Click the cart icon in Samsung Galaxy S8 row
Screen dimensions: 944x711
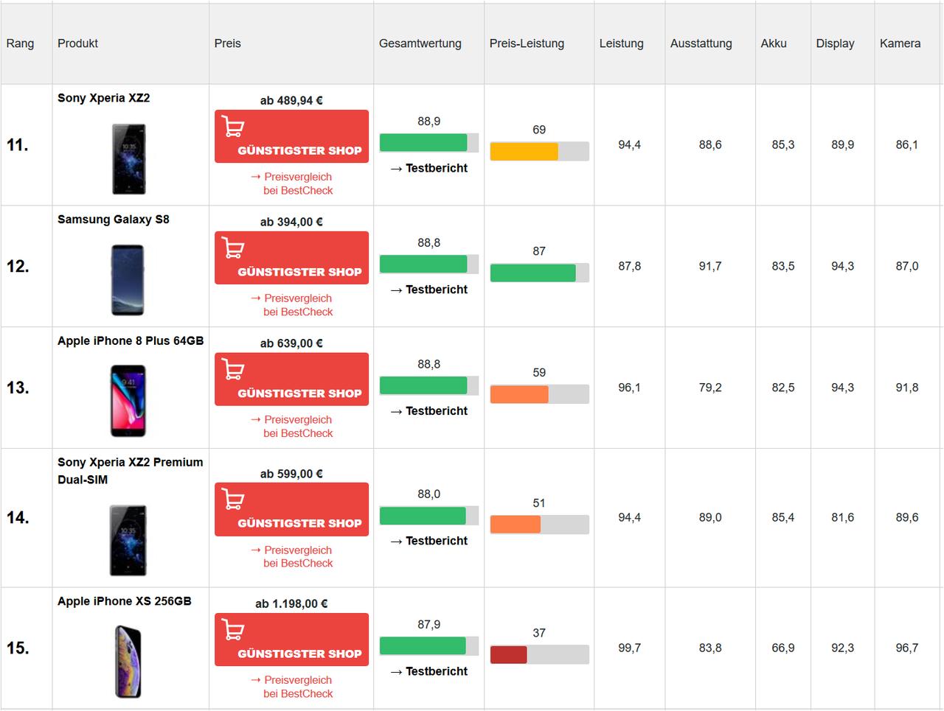[233, 249]
